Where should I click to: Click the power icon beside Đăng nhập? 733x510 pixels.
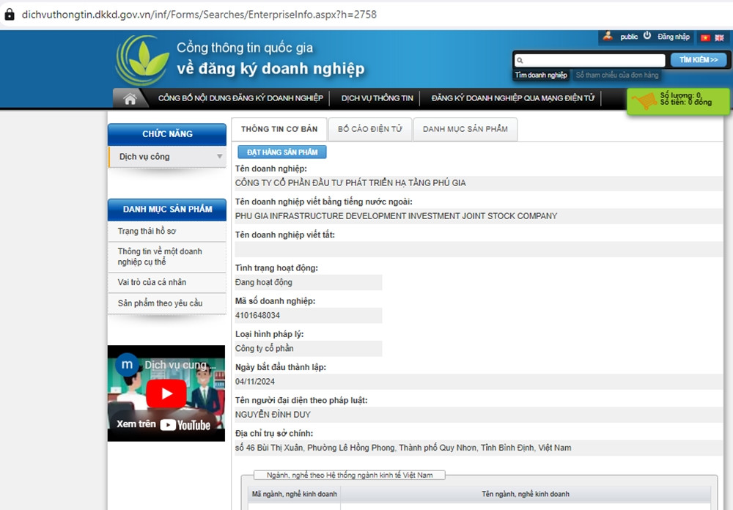(647, 36)
